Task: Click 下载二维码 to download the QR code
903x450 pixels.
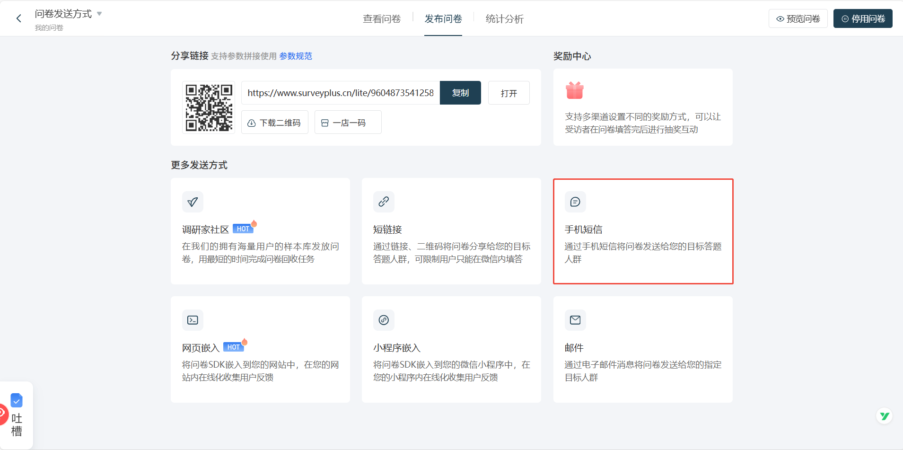Action: pyautogui.click(x=274, y=122)
